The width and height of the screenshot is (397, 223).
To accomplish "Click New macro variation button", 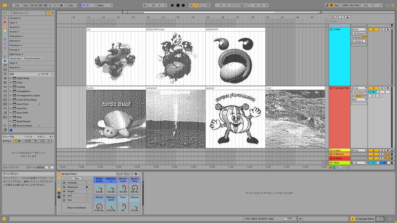I will (77, 178).
